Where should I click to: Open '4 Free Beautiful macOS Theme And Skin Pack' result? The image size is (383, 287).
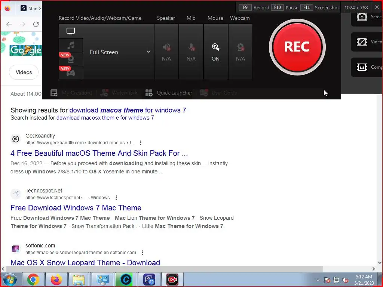99,153
